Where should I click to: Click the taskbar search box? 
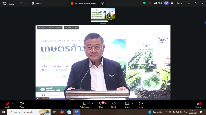[29, 112]
